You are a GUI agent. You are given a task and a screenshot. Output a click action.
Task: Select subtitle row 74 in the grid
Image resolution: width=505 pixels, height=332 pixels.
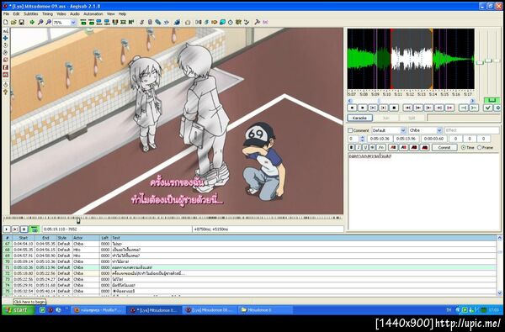(249, 285)
